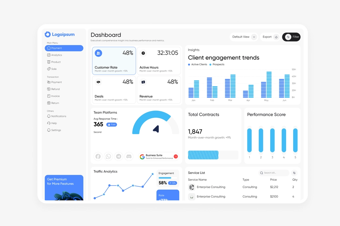Click the Qty column header

pyautogui.click(x=295, y=179)
